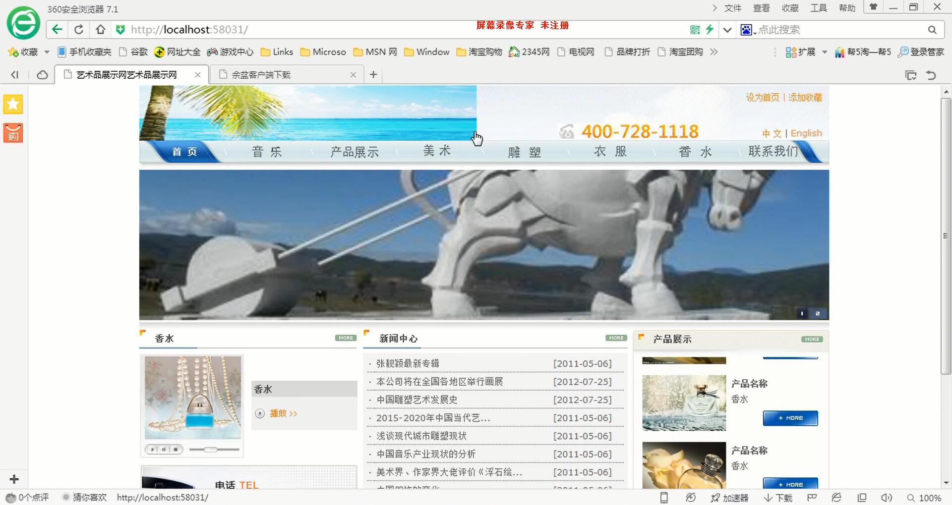Click the 帮5淘 extension
The height and width of the screenshot is (505, 952).
(x=863, y=52)
